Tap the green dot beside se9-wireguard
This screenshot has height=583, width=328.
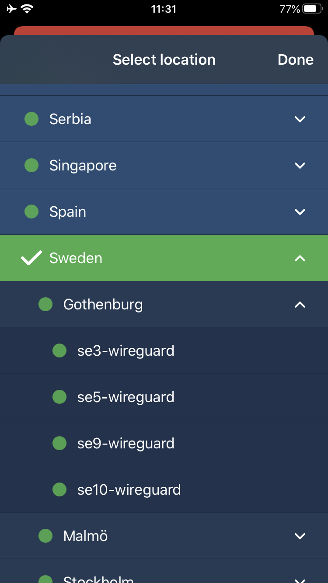pyautogui.click(x=59, y=443)
